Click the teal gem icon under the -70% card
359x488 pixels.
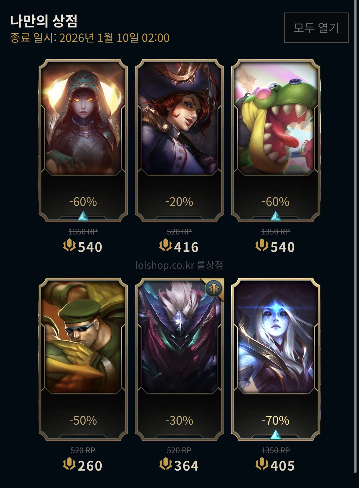point(276,435)
